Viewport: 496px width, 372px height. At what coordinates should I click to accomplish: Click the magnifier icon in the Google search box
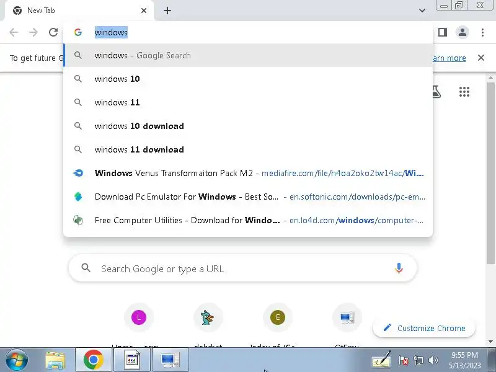click(86, 268)
